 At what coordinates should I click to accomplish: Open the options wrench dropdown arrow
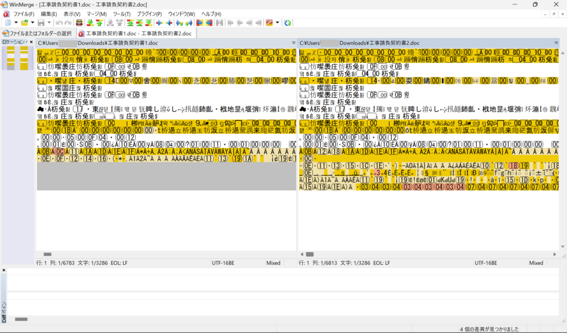click(277, 23)
